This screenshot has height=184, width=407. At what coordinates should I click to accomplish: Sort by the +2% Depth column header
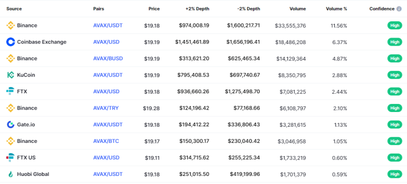coord(197,9)
